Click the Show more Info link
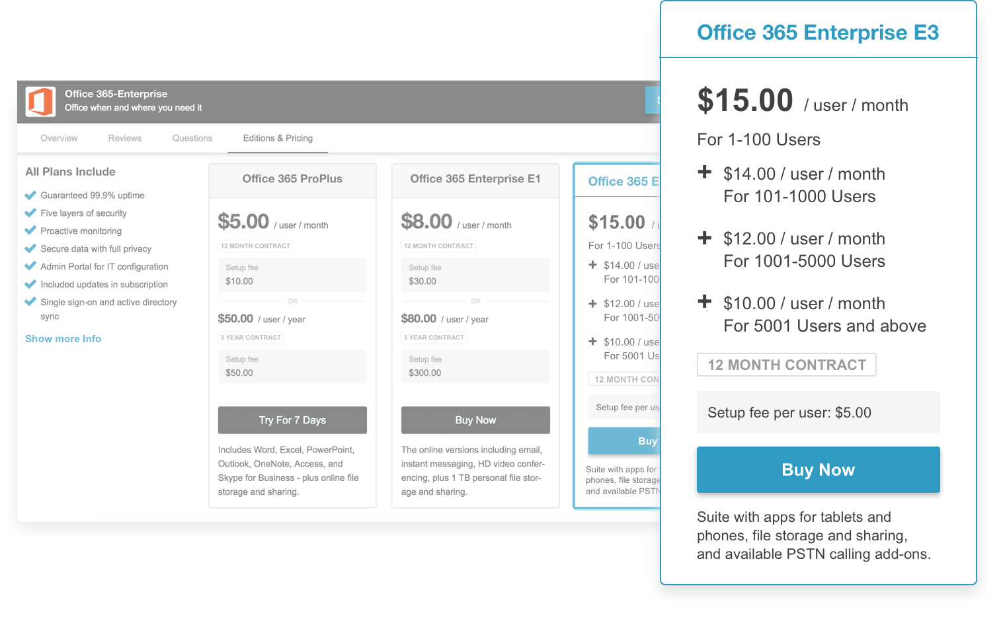 point(63,338)
